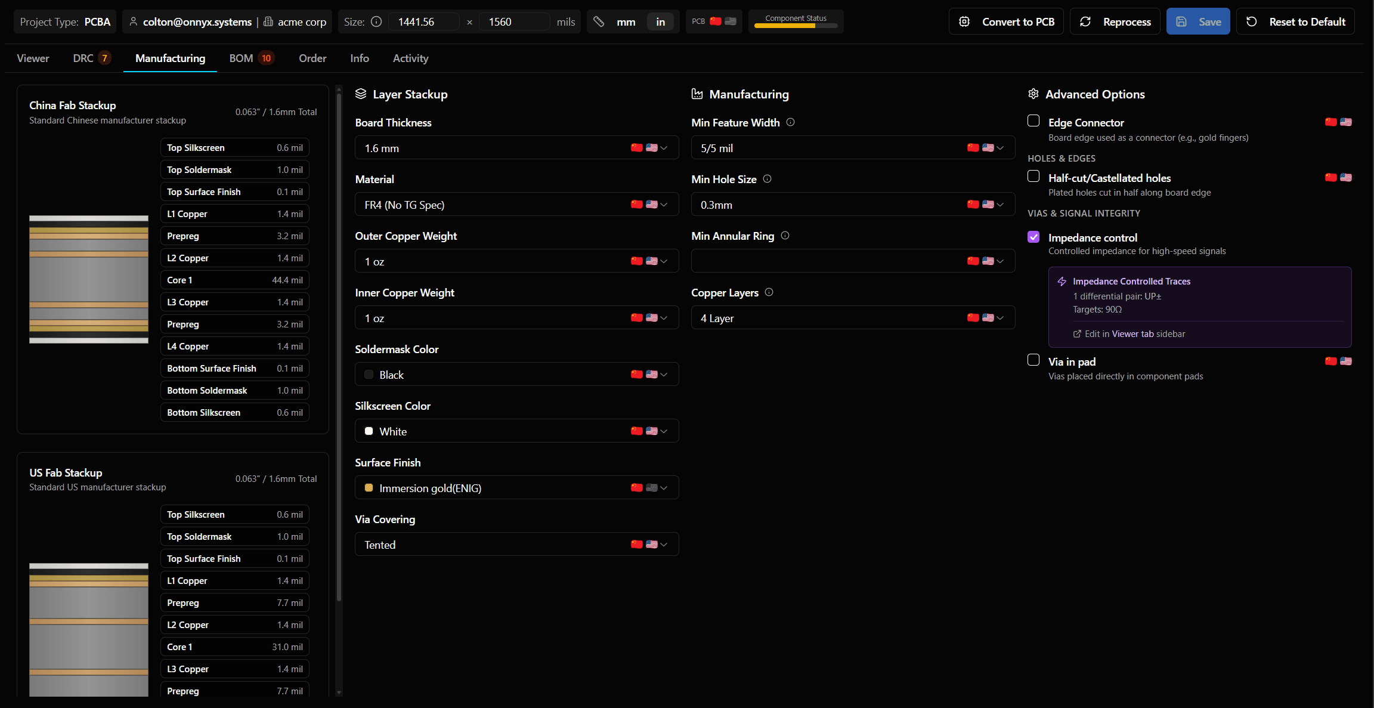Click the Reset to Default undo icon
This screenshot has width=1374, height=708.
click(x=1252, y=21)
